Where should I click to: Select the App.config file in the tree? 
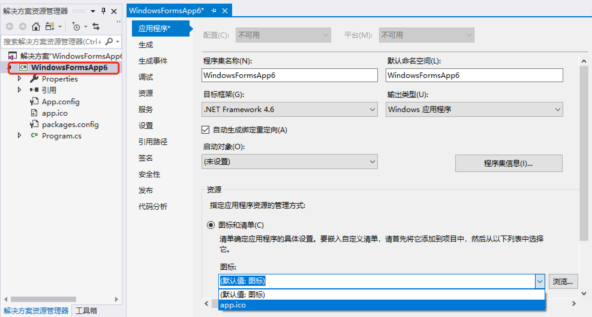point(61,102)
